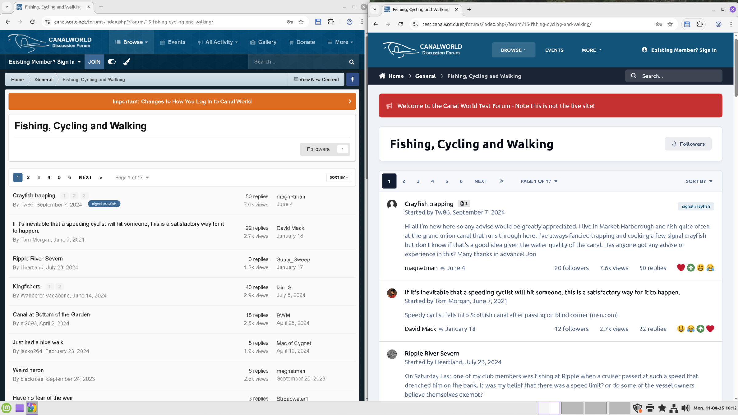This screenshot has width=738, height=415.
Task: Expand Existing Member Sign In dropdown
Action: click(x=45, y=62)
